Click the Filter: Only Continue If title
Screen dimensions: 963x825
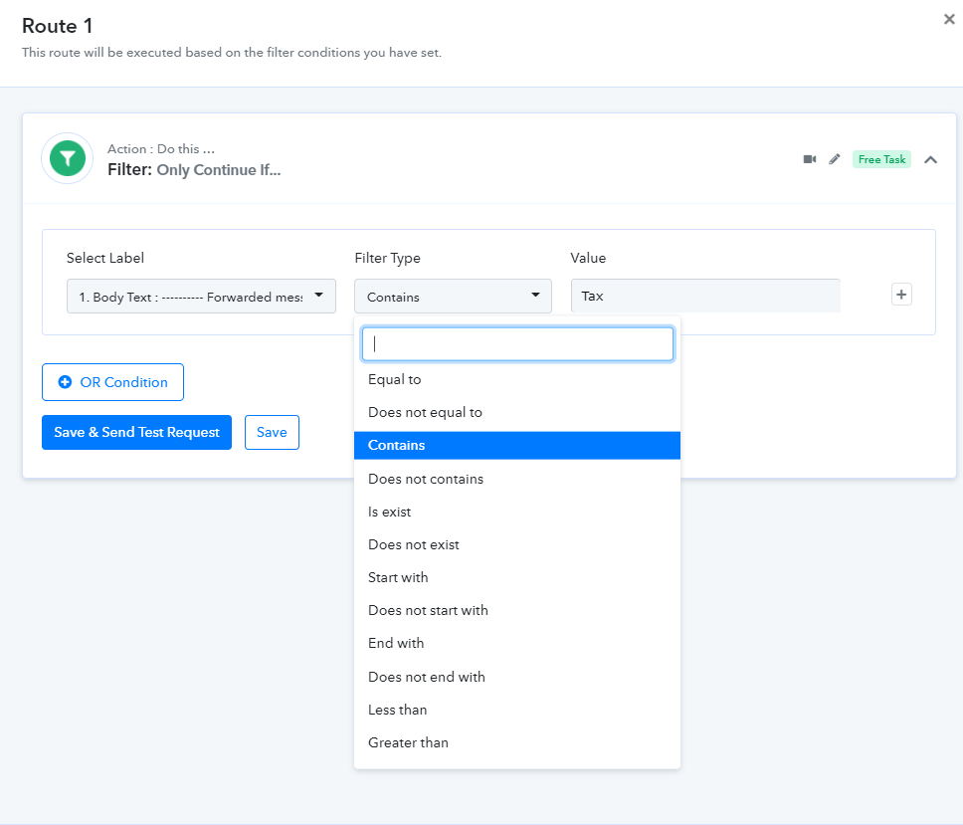coord(194,170)
